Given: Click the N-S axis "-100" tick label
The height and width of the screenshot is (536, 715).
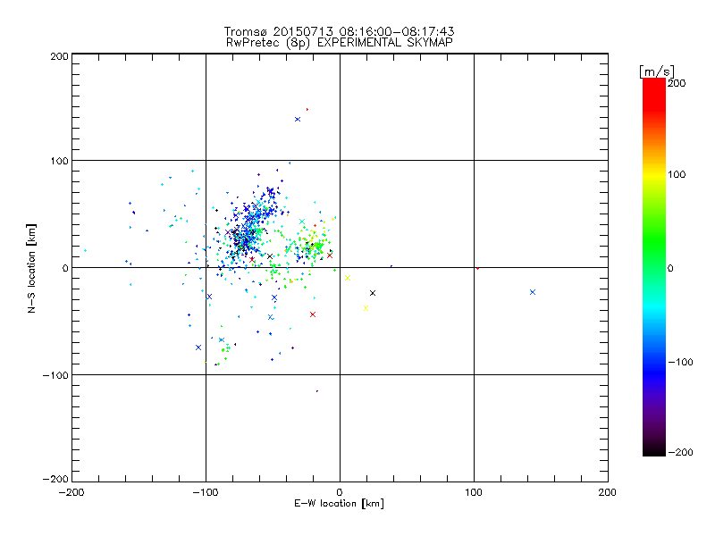Looking at the screenshot, I should click(55, 375).
